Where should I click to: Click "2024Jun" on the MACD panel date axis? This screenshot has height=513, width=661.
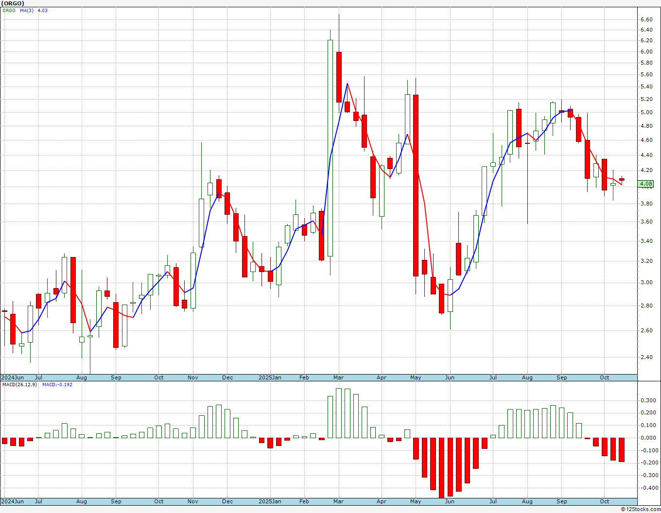coord(12,501)
